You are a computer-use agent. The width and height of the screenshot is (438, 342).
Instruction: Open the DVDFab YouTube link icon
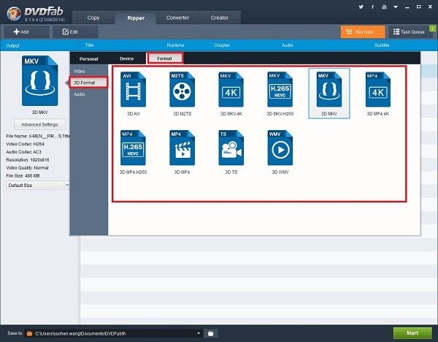point(385,7)
